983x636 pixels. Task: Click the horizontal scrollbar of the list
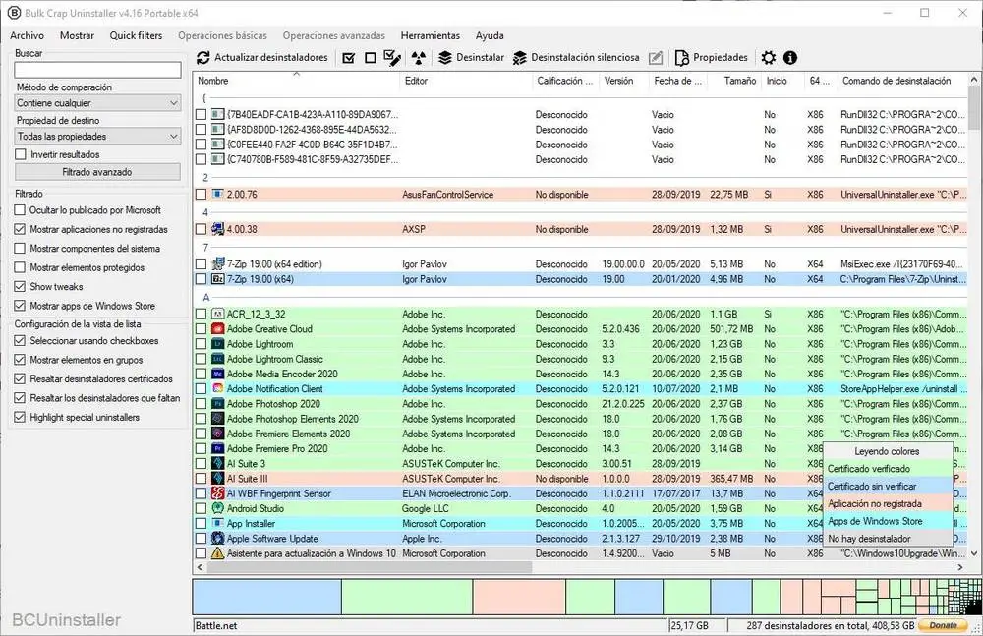(x=370, y=567)
